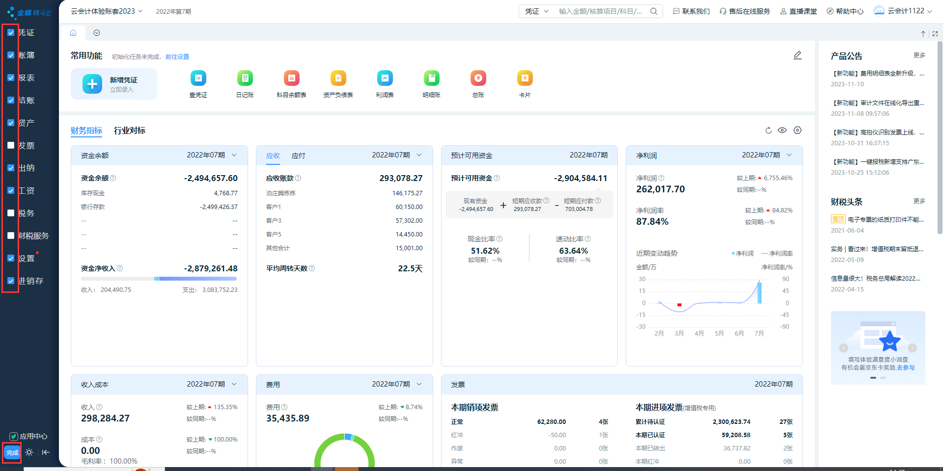Switch to the 行业对标 tab
The height and width of the screenshot is (471, 943).
pyautogui.click(x=130, y=131)
